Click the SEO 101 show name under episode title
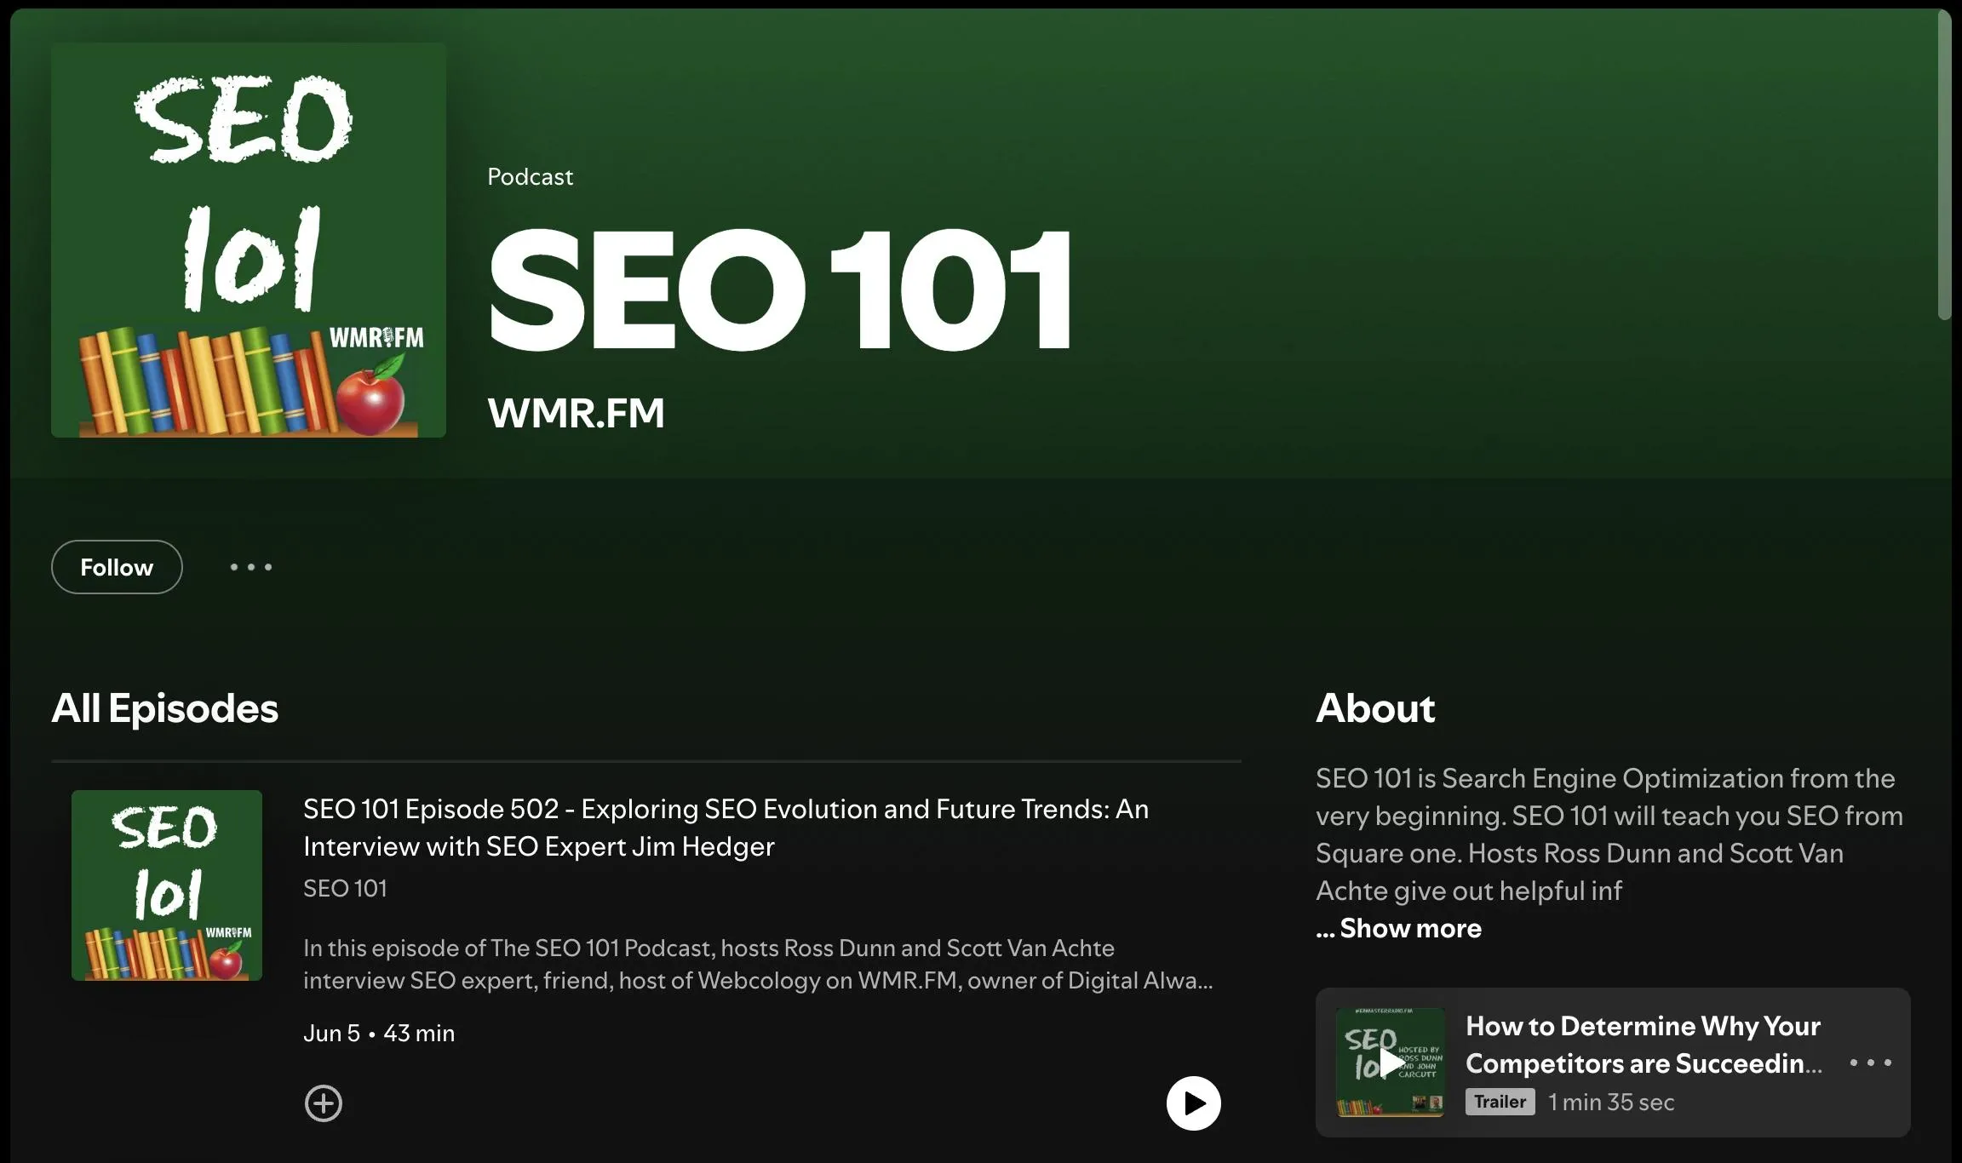The height and width of the screenshot is (1163, 1962). pyautogui.click(x=345, y=889)
